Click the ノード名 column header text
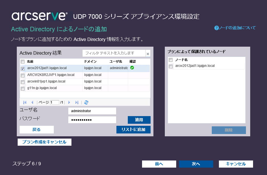This screenshot has height=175, width=267. 181,60
